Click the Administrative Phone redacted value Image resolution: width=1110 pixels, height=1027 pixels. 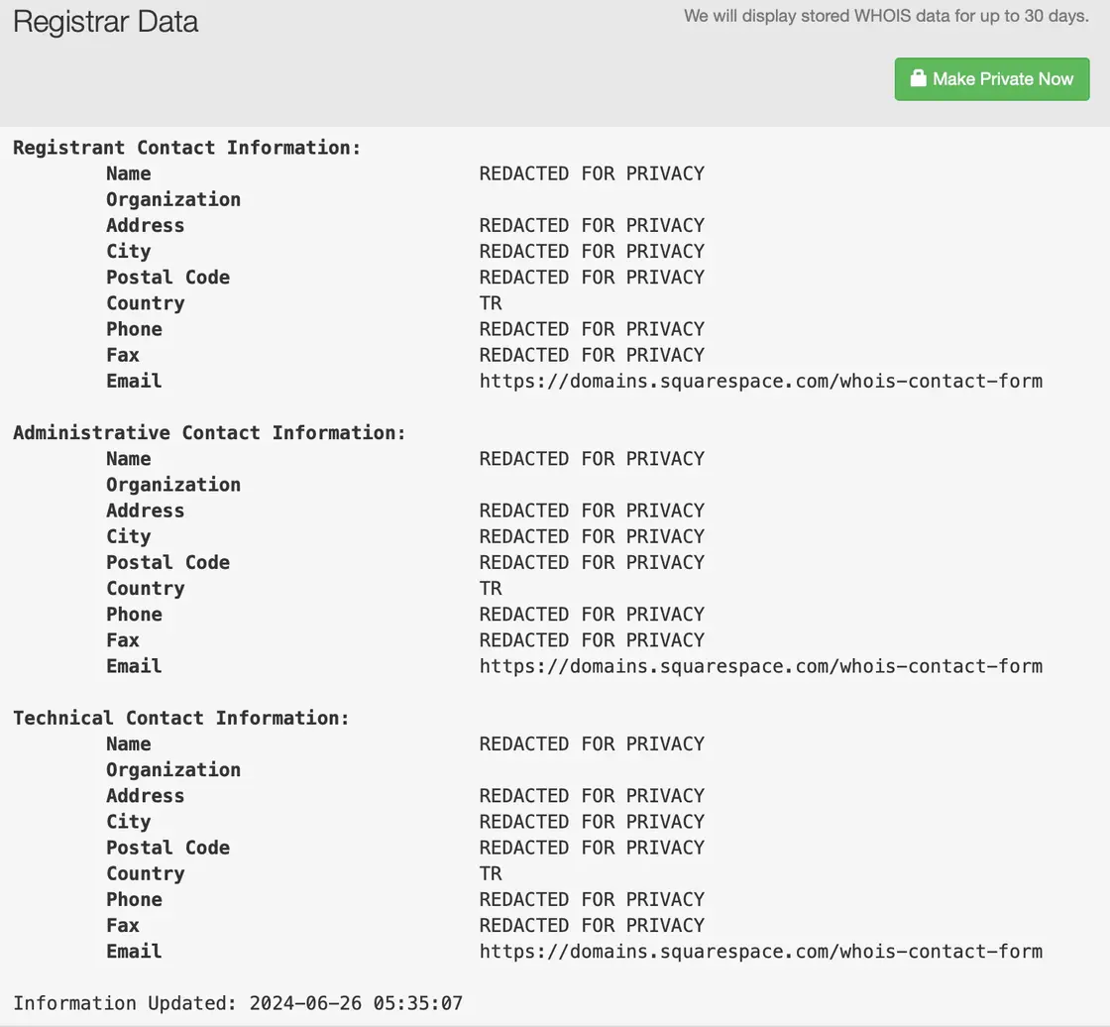coord(592,614)
